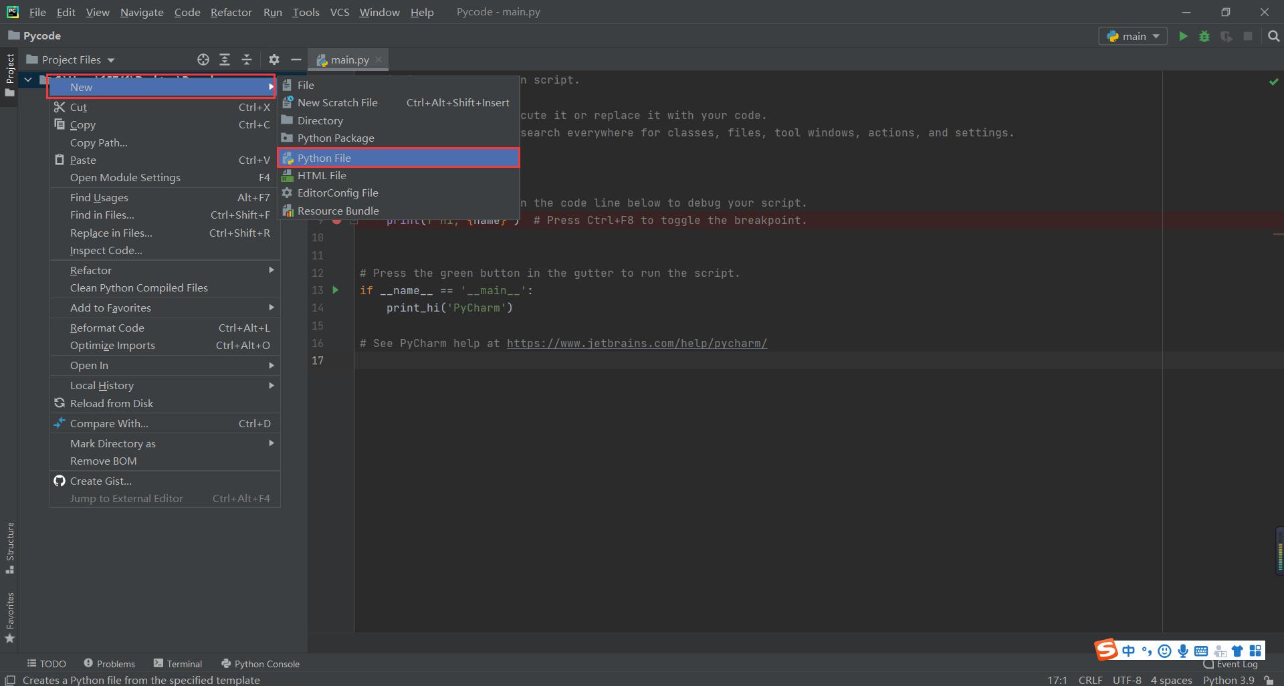Image resolution: width=1284 pixels, height=686 pixels.
Task: Select Cut in the context menu
Action: [x=165, y=107]
